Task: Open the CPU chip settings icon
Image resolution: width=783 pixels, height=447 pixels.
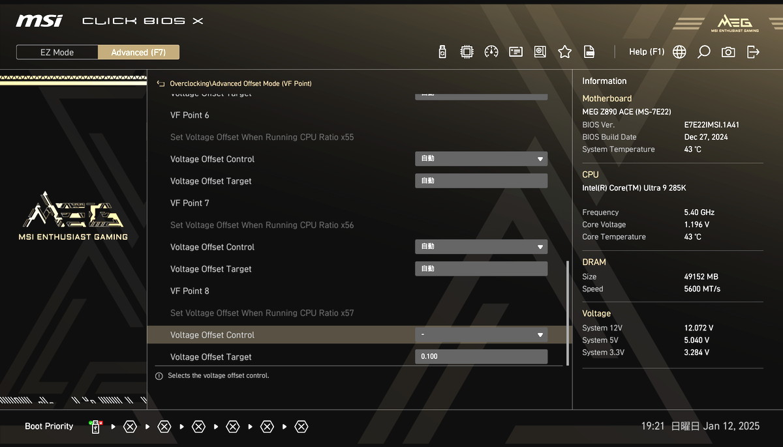Action: (467, 52)
